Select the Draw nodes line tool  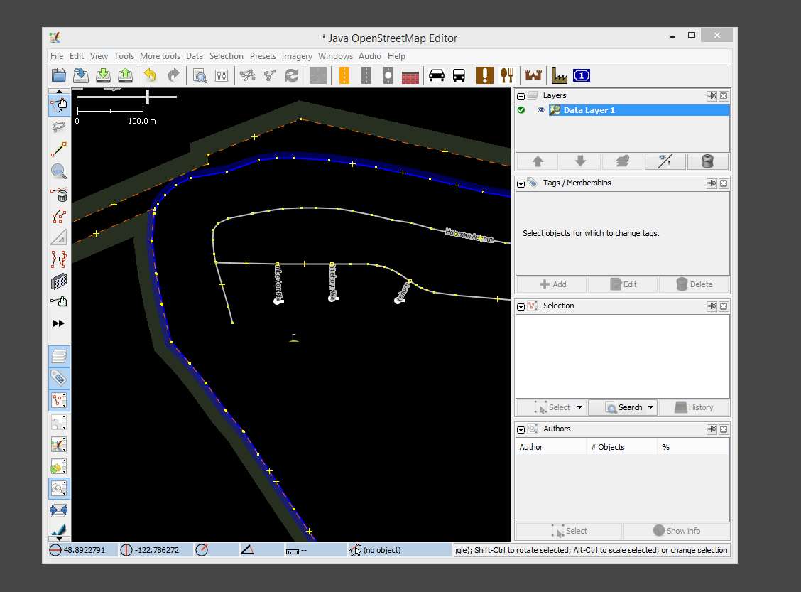point(59,149)
